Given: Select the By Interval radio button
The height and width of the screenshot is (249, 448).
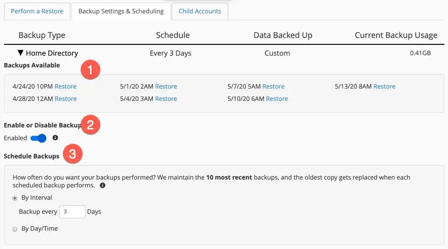Looking at the screenshot, I should point(15,198).
